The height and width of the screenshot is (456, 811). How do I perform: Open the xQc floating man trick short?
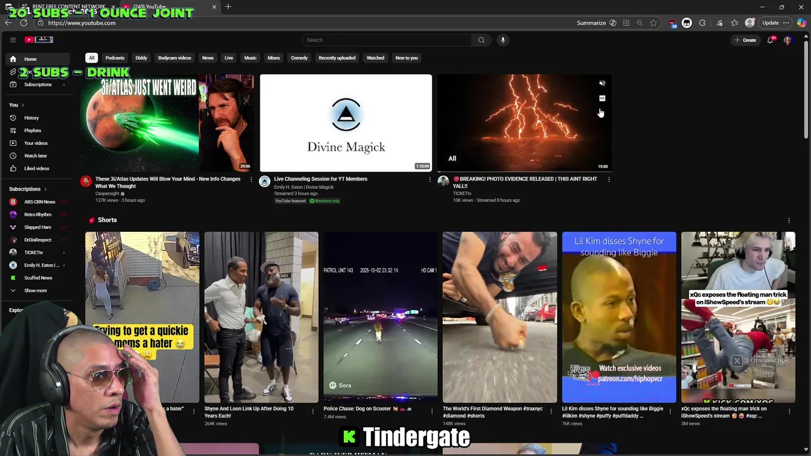click(738, 317)
